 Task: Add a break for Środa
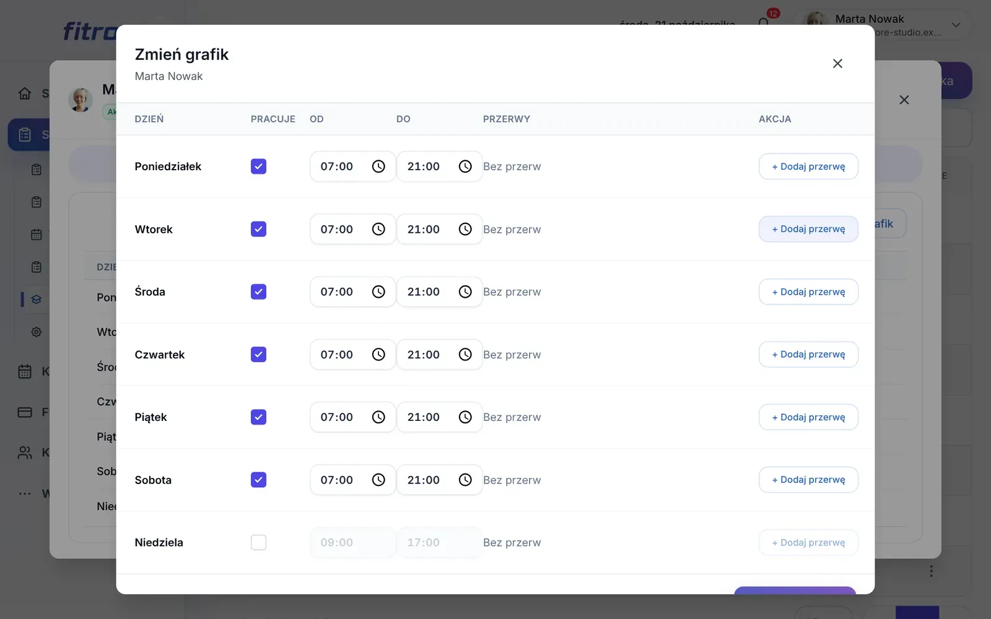pyautogui.click(x=808, y=292)
